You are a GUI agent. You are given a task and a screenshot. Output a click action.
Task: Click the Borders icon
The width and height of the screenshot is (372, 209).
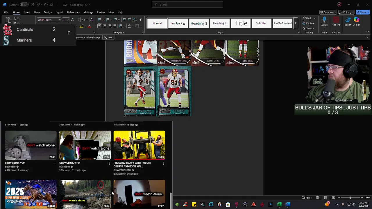[x=137, y=26]
